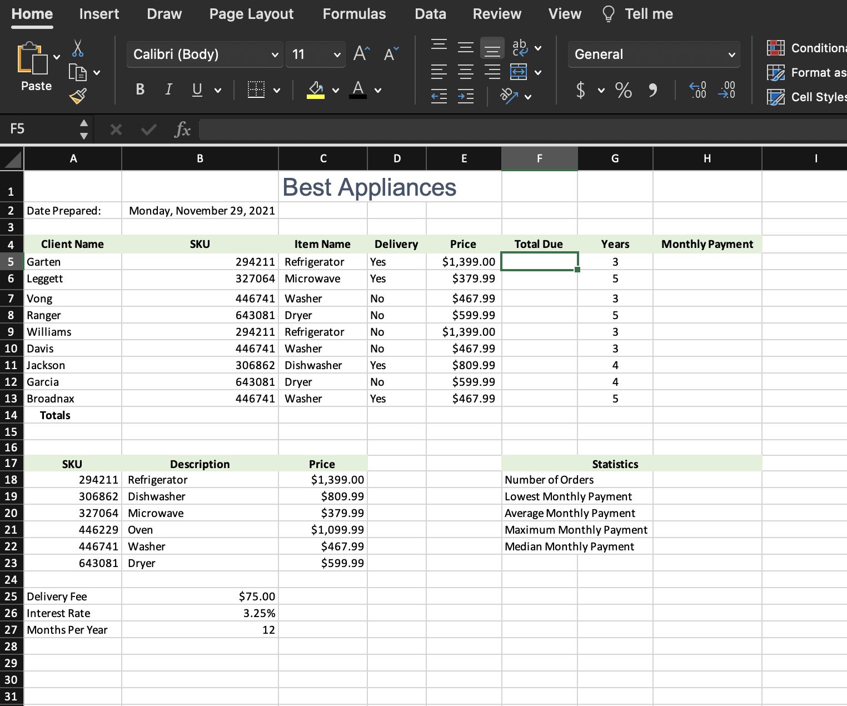Open the General number format dropdown
The height and width of the screenshot is (706, 847).
pyautogui.click(x=731, y=54)
